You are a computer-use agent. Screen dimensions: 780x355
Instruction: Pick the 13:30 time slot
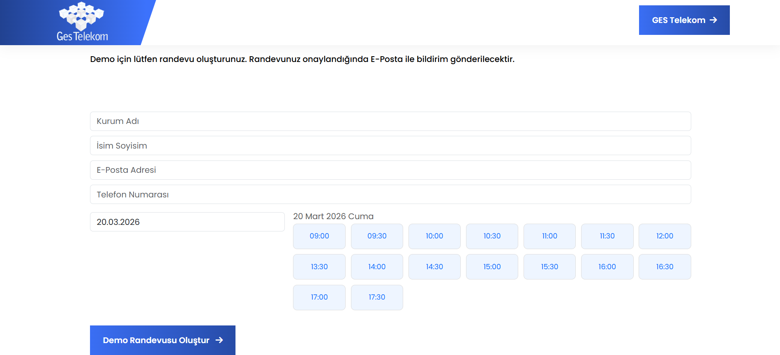319,267
